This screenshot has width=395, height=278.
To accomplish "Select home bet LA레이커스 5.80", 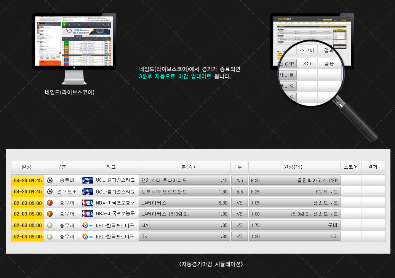I will [184, 203].
